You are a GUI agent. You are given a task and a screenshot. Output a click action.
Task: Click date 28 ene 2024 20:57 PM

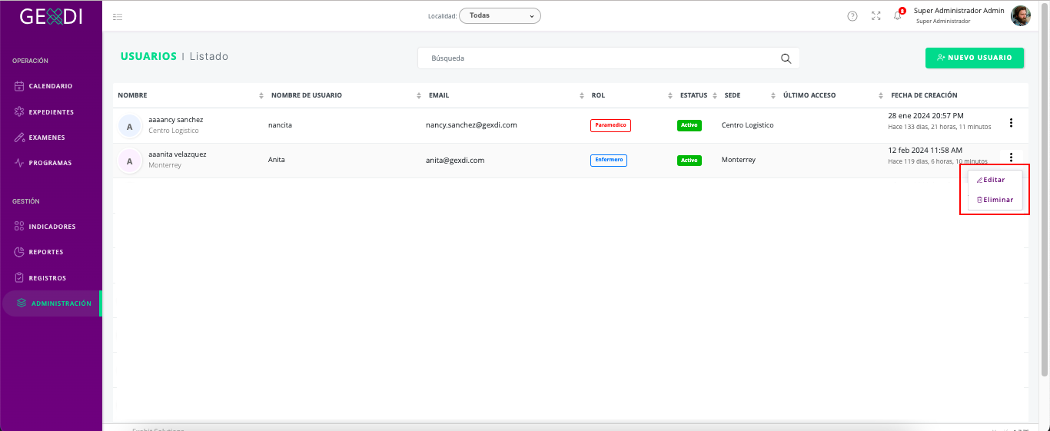coord(925,115)
